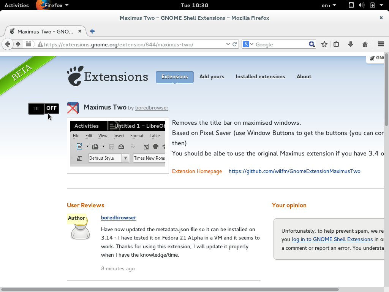Screen dimensions: 389x292
Task: Click the User Reviews heading
Action: (85, 205)
